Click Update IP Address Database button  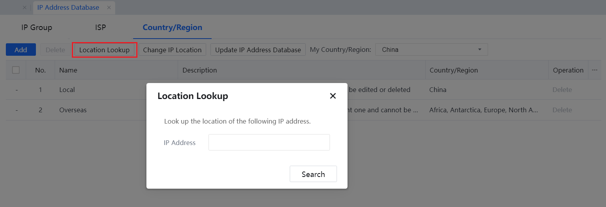click(x=258, y=50)
